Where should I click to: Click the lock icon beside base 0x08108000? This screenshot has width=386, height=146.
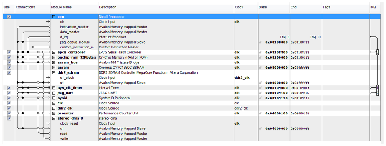click(x=261, y=42)
